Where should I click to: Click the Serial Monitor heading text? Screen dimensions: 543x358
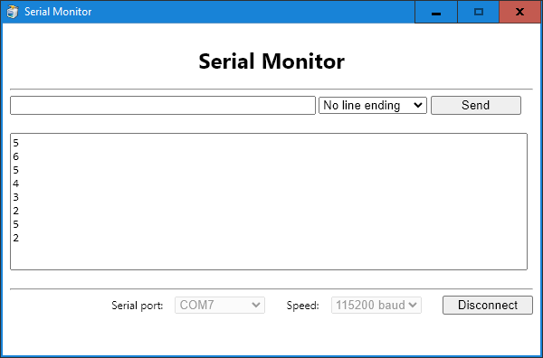271,61
